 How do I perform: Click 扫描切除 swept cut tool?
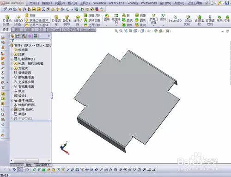tap(92, 15)
